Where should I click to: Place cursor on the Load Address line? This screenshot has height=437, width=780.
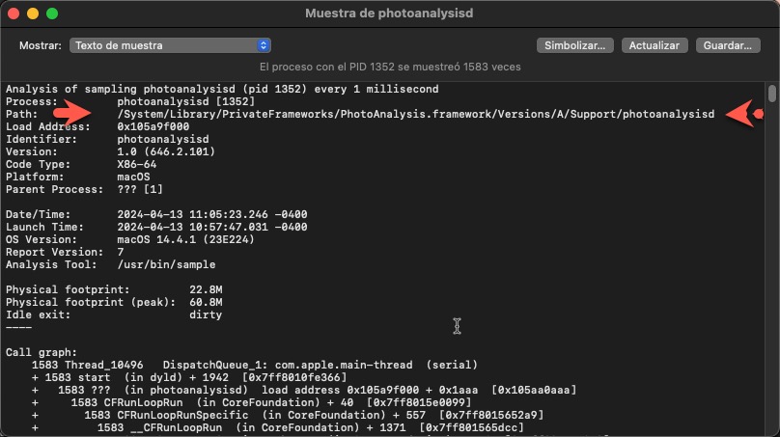tap(153, 126)
